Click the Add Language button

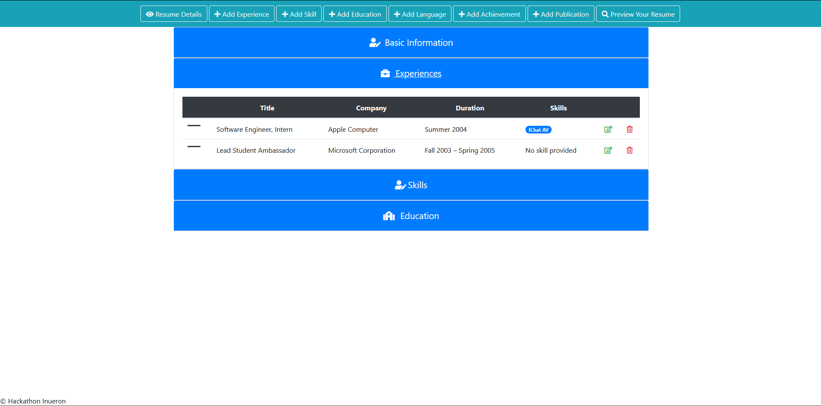click(x=419, y=14)
